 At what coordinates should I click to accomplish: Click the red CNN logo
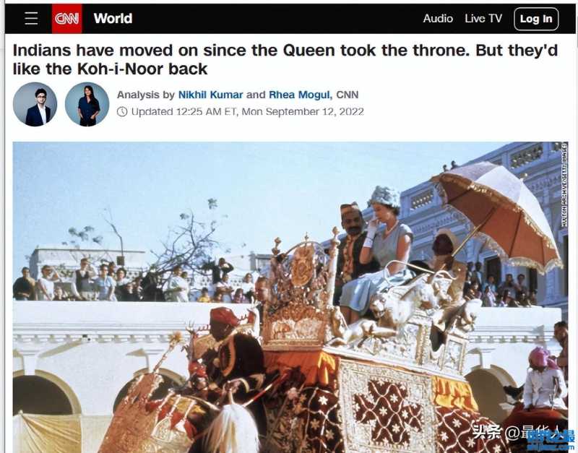point(66,19)
